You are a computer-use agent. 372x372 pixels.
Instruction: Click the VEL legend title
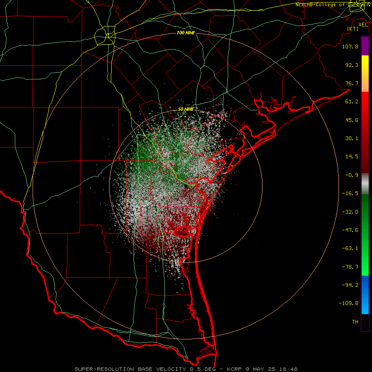pyautogui.click(x=363, y=25)
